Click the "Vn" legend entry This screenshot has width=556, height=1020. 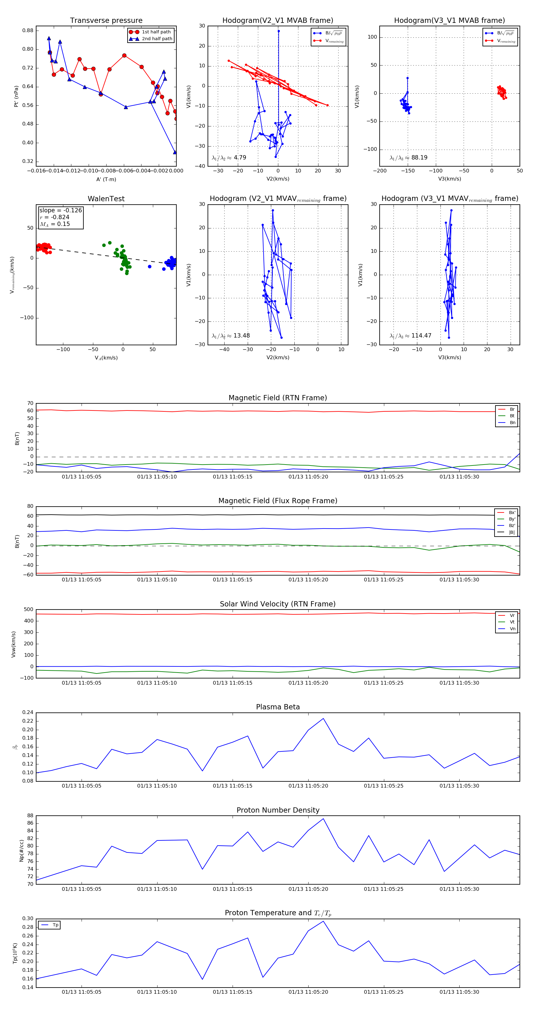coord(507,629)
